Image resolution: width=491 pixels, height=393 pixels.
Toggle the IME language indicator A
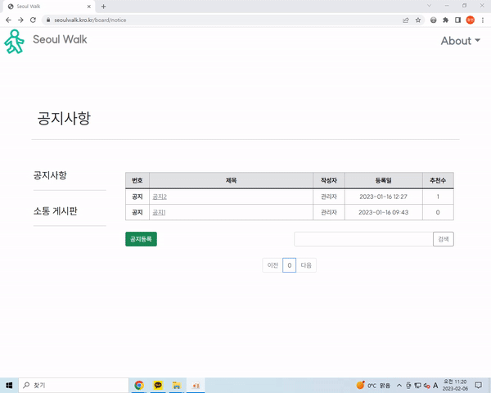tap(435, 386)
